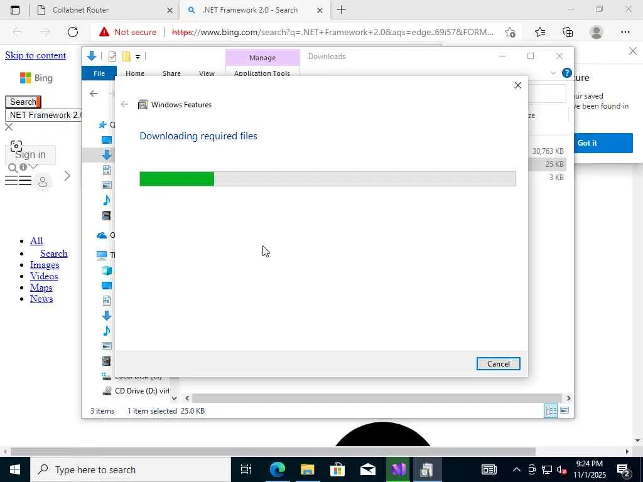Click the Bing logo
This screenshot has height=482, width=643.
(x=36, y=78)
